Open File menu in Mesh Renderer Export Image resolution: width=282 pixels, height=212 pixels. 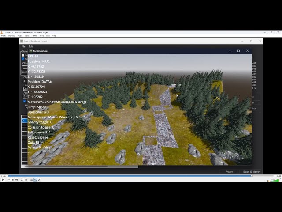coord(23,46)
